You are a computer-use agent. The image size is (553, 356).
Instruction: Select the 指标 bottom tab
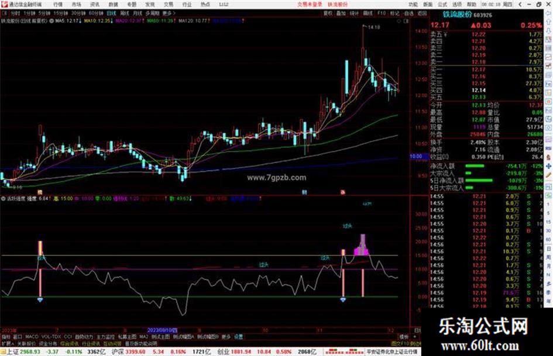[x=6, y=337]
